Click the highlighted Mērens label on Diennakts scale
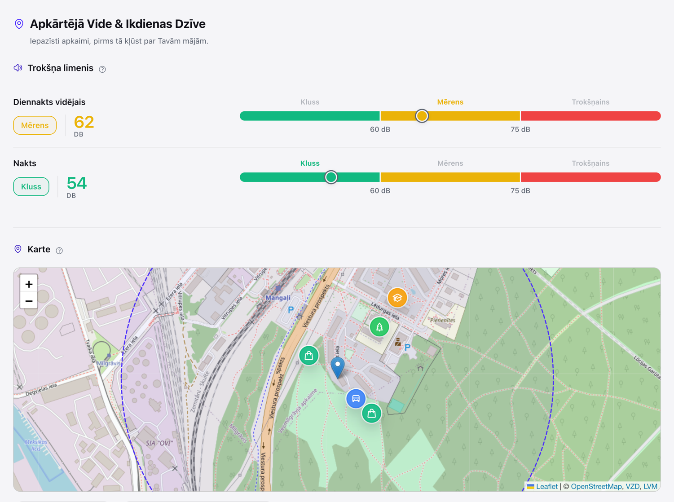The image size is (674, 502). pyautogui.click(x=450, y=102)
